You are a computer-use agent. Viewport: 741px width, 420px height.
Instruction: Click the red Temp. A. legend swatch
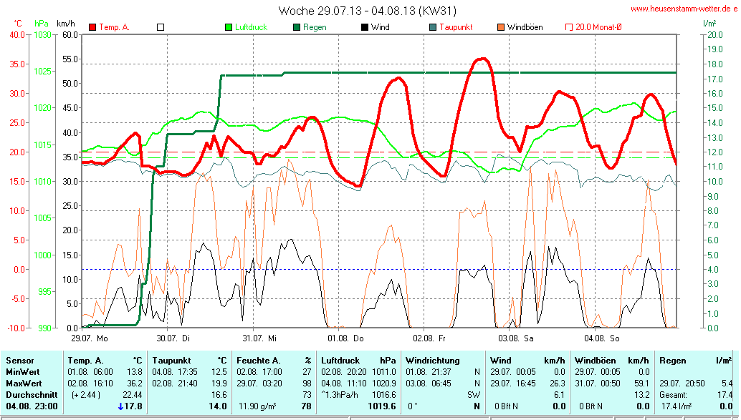[x=92, y=27]
